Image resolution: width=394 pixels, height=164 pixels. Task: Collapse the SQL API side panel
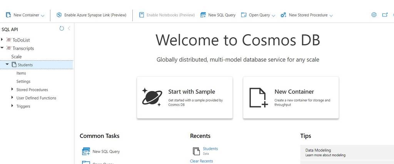pyautogui.click(x=69, y=28)
